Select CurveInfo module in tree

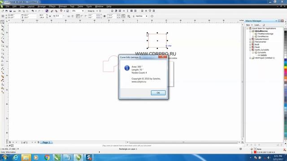pos(261,53)
